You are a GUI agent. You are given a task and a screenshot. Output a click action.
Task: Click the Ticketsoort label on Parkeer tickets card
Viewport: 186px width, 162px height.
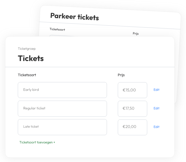(57, 29)
